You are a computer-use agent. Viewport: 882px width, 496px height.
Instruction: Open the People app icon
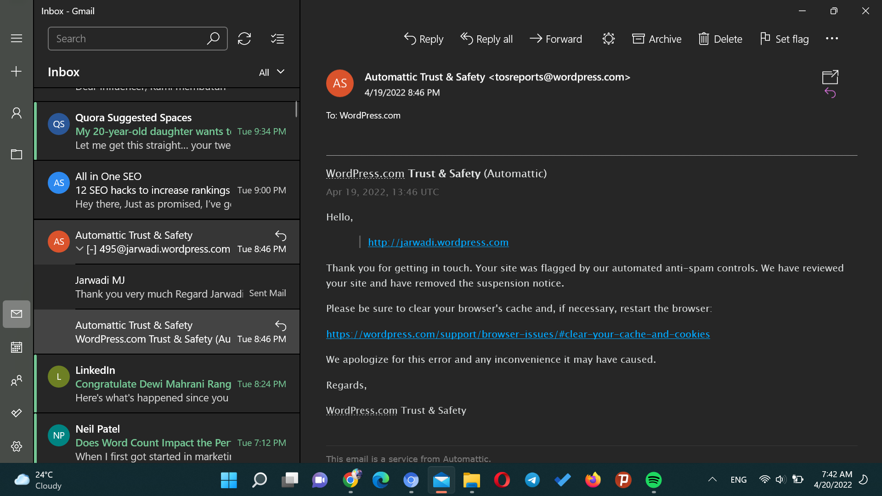coord(17,380)
